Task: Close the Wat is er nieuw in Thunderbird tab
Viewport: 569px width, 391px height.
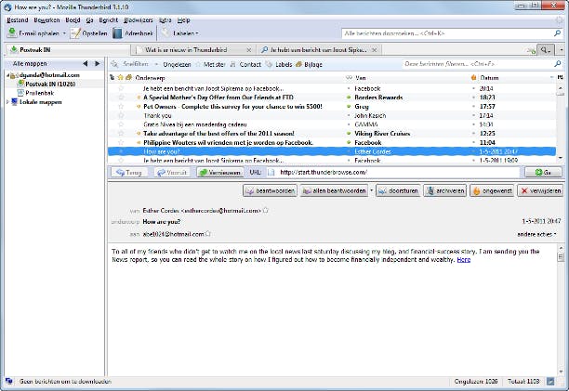Action: [248, 49]
